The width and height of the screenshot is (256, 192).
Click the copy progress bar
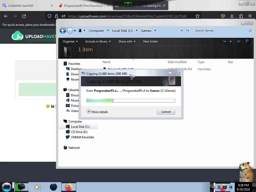click(131, 100)
